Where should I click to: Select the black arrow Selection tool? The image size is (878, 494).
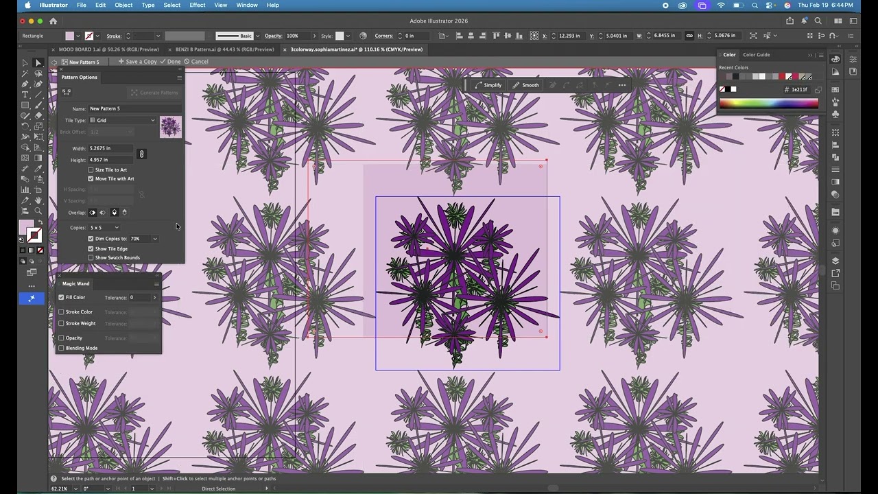click(x=25, y=62)
